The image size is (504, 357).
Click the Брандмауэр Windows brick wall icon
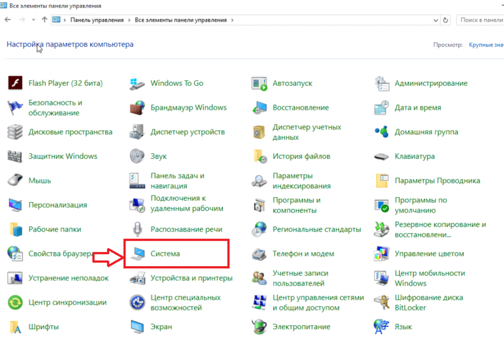coord(137,108)
